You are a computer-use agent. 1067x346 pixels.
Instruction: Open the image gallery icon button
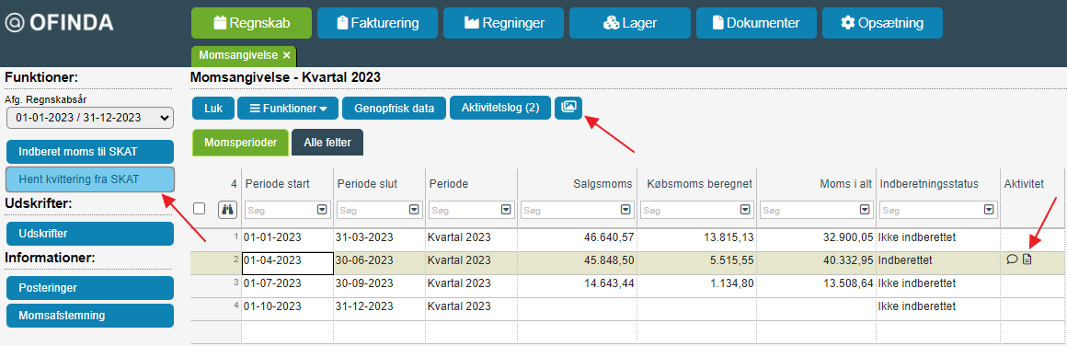(x=568, y=108)
